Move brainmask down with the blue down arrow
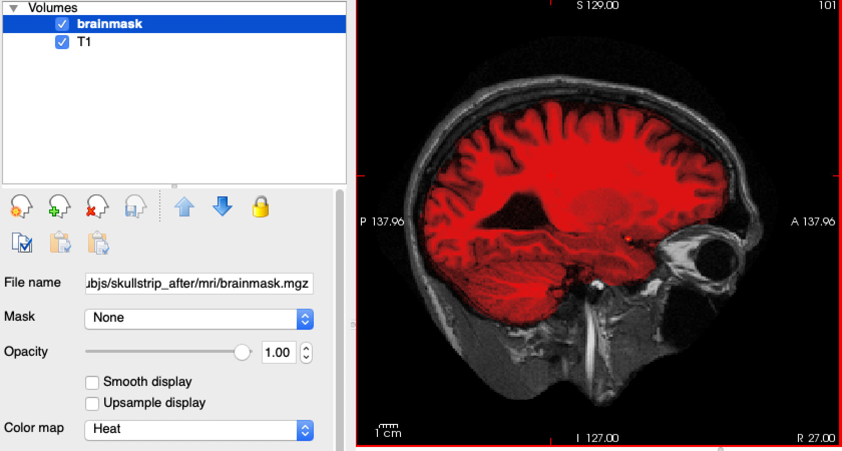Image resolution: width=842 pixels, height=451 pixels. click(x=222, y=207)
